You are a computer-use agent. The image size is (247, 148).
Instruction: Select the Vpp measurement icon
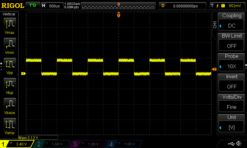pos(10,64)
